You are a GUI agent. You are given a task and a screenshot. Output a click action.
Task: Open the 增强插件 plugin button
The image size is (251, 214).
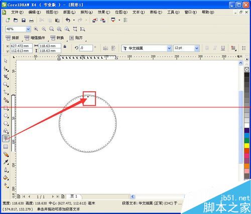pyautogui.click(x=35, y=38)
